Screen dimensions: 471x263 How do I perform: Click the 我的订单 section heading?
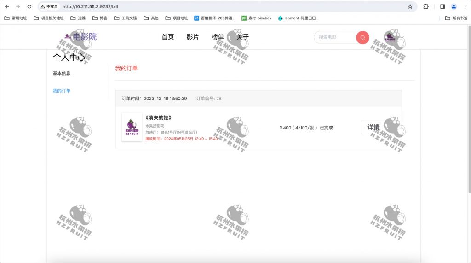126,69
